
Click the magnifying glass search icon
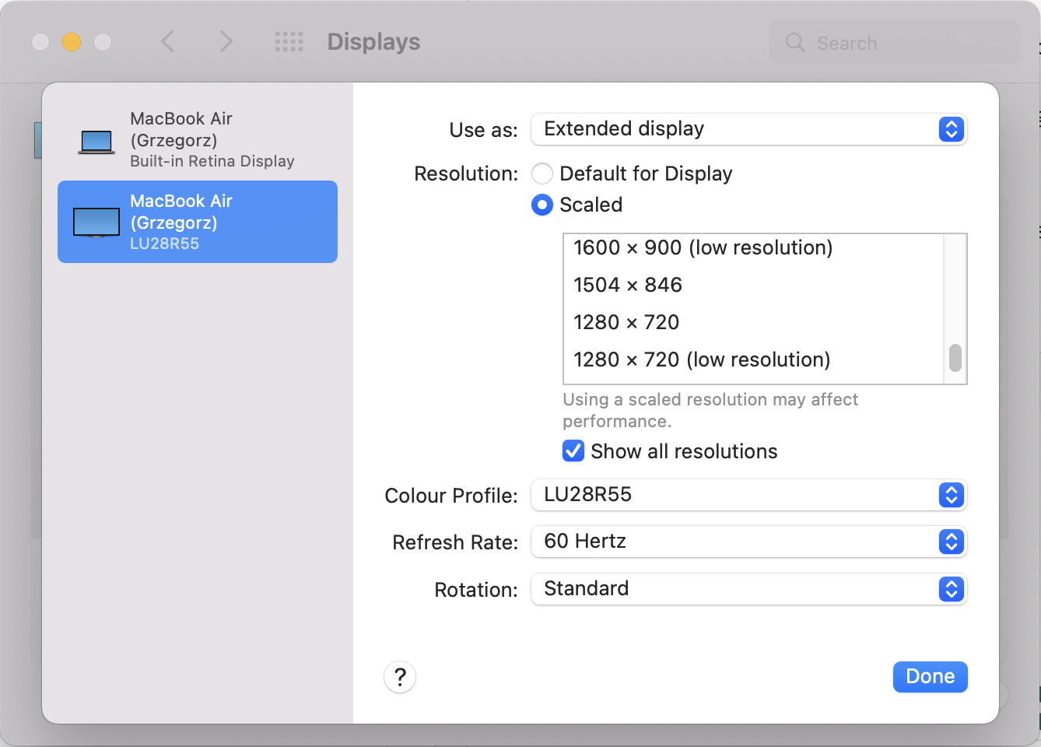pyautogui.click(x=795, y=42)
